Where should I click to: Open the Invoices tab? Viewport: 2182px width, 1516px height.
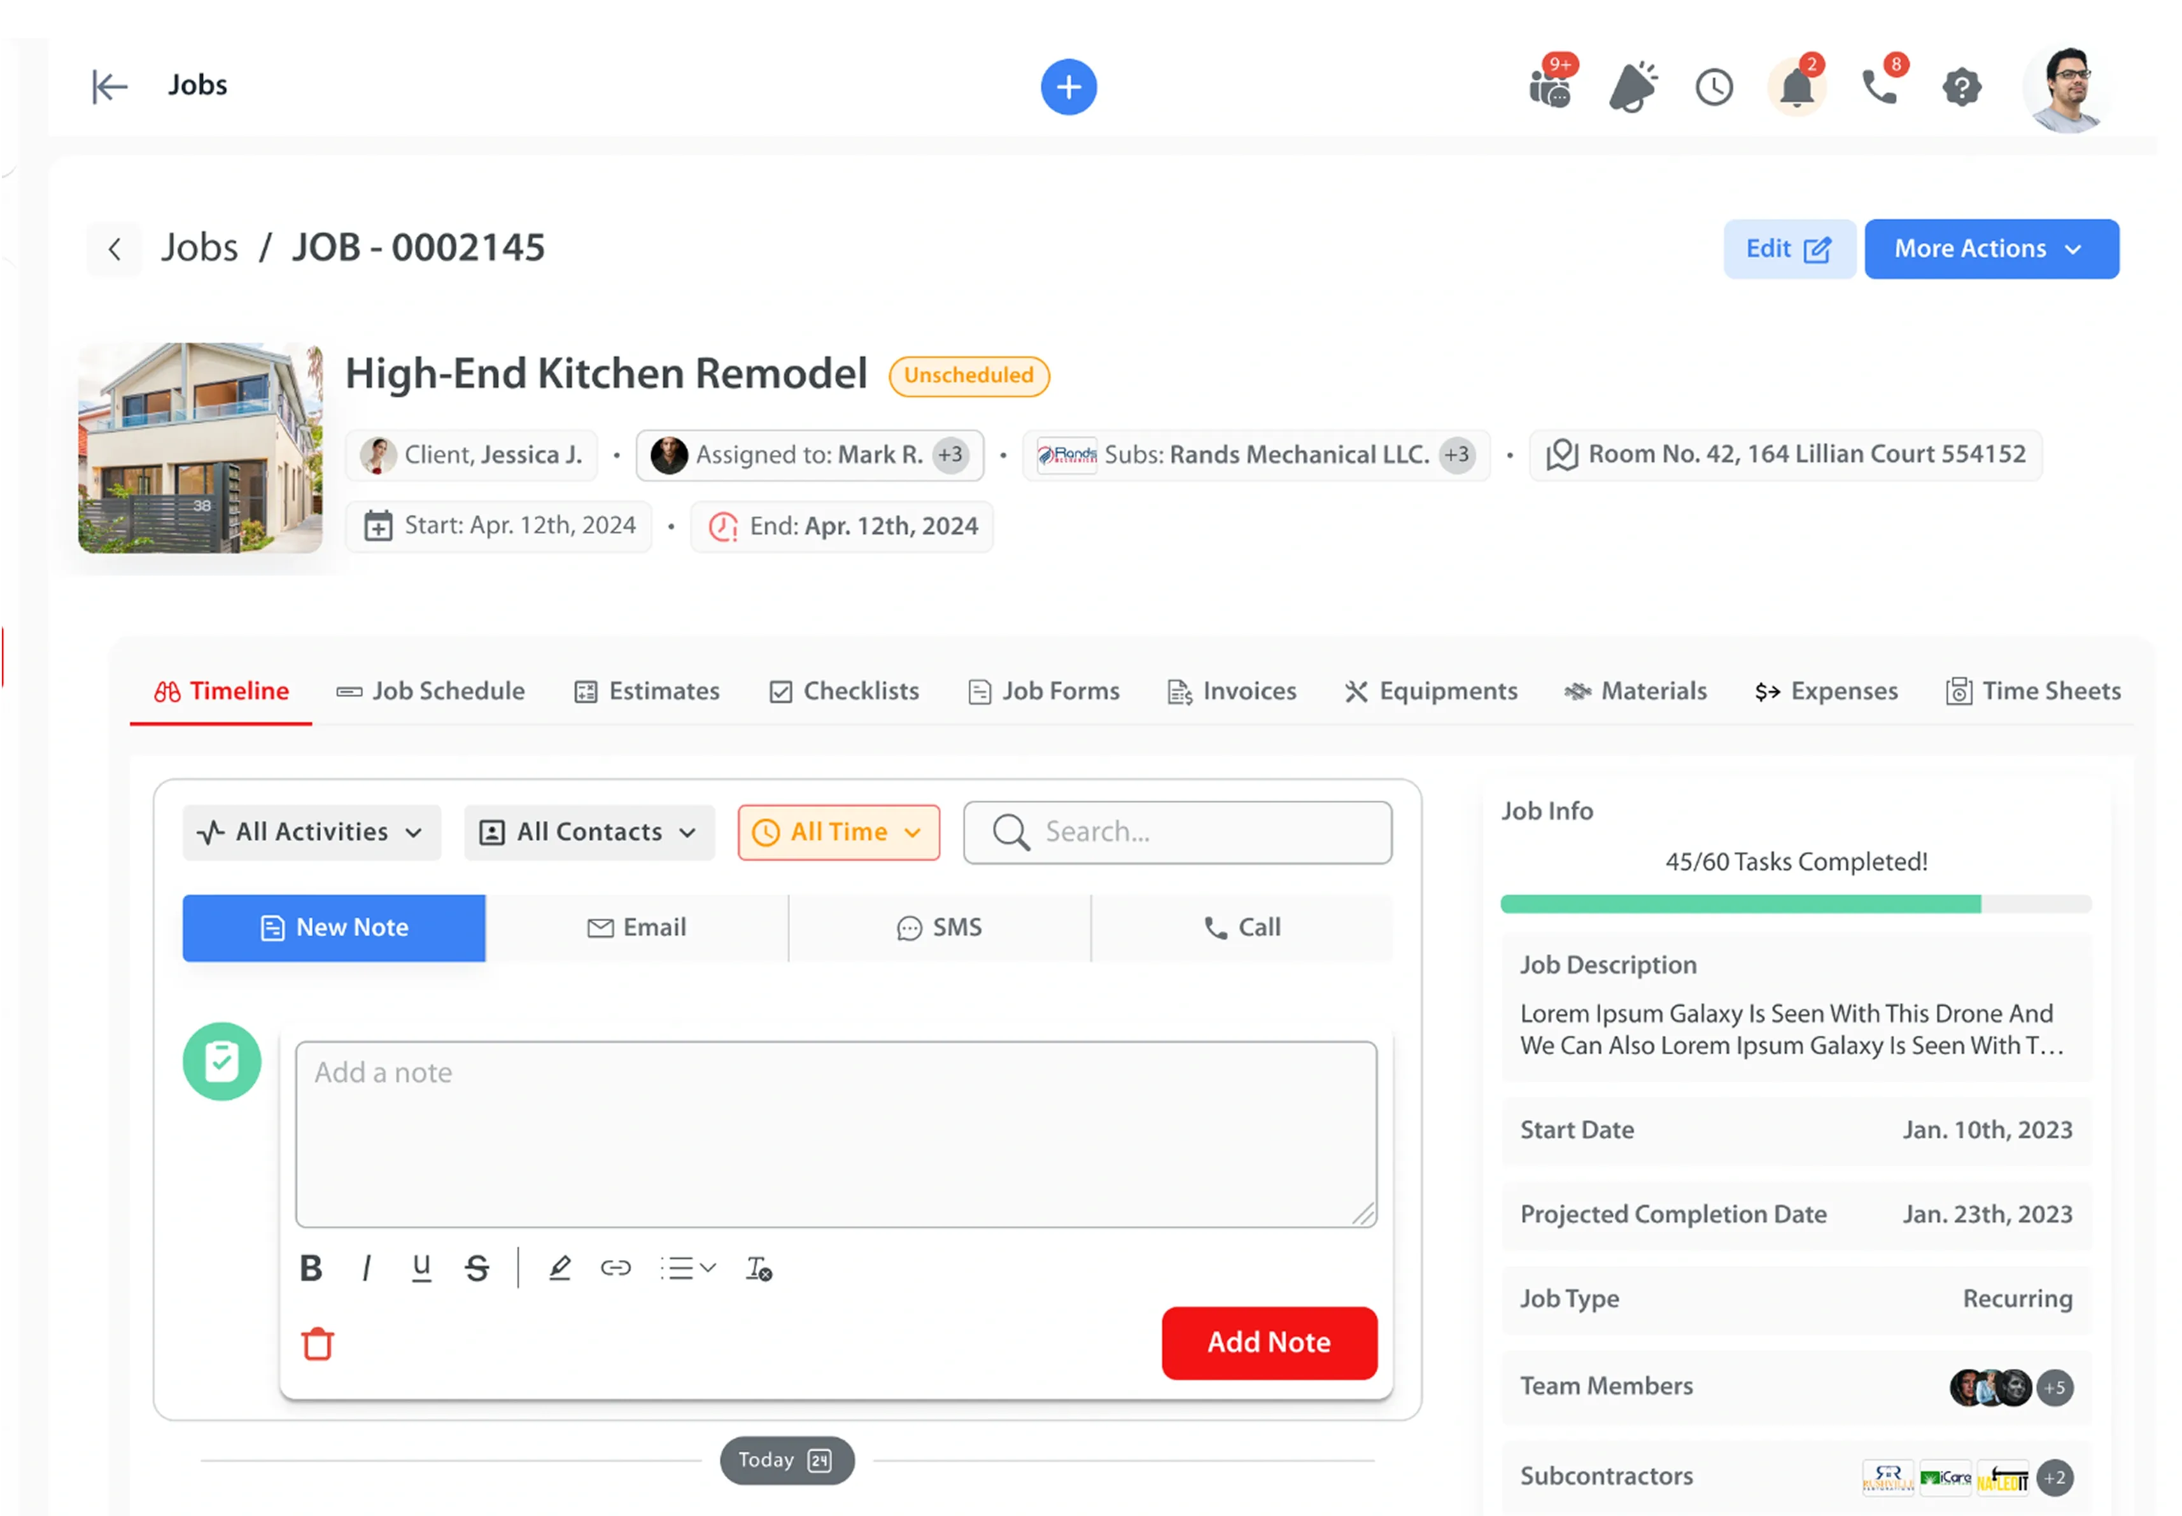coord(1231,691)
